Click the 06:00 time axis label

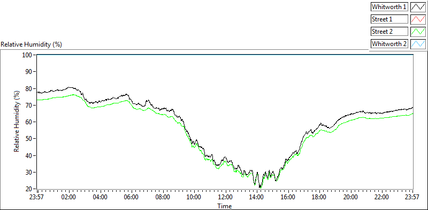tap(132, 197)
